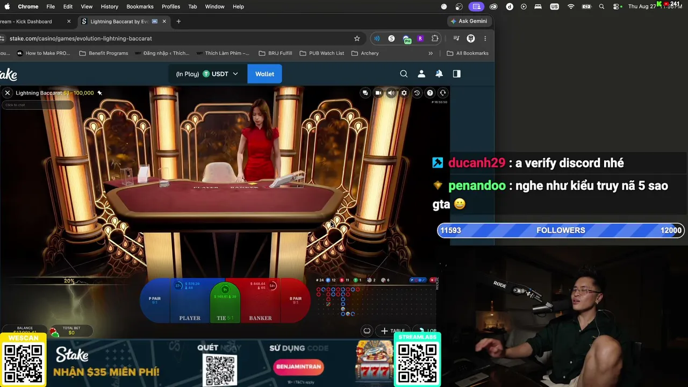Click the plus TABLE button

[393, 331]
